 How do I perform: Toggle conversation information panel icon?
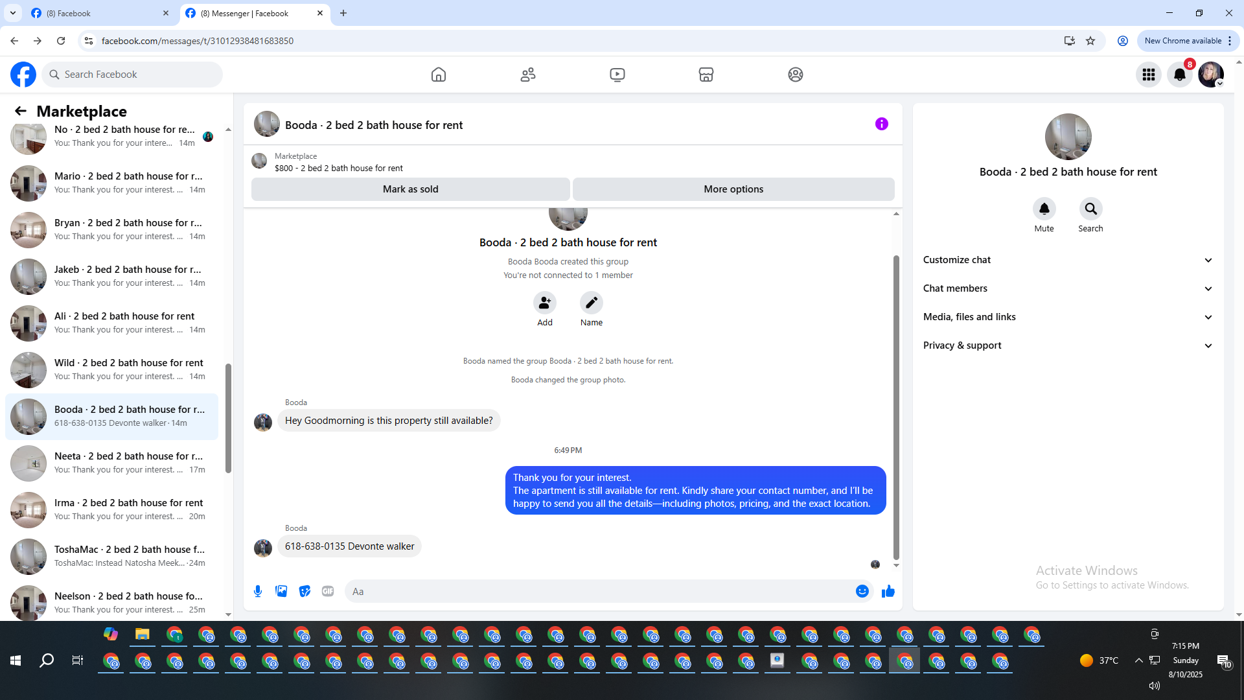(x=881, y=124)
